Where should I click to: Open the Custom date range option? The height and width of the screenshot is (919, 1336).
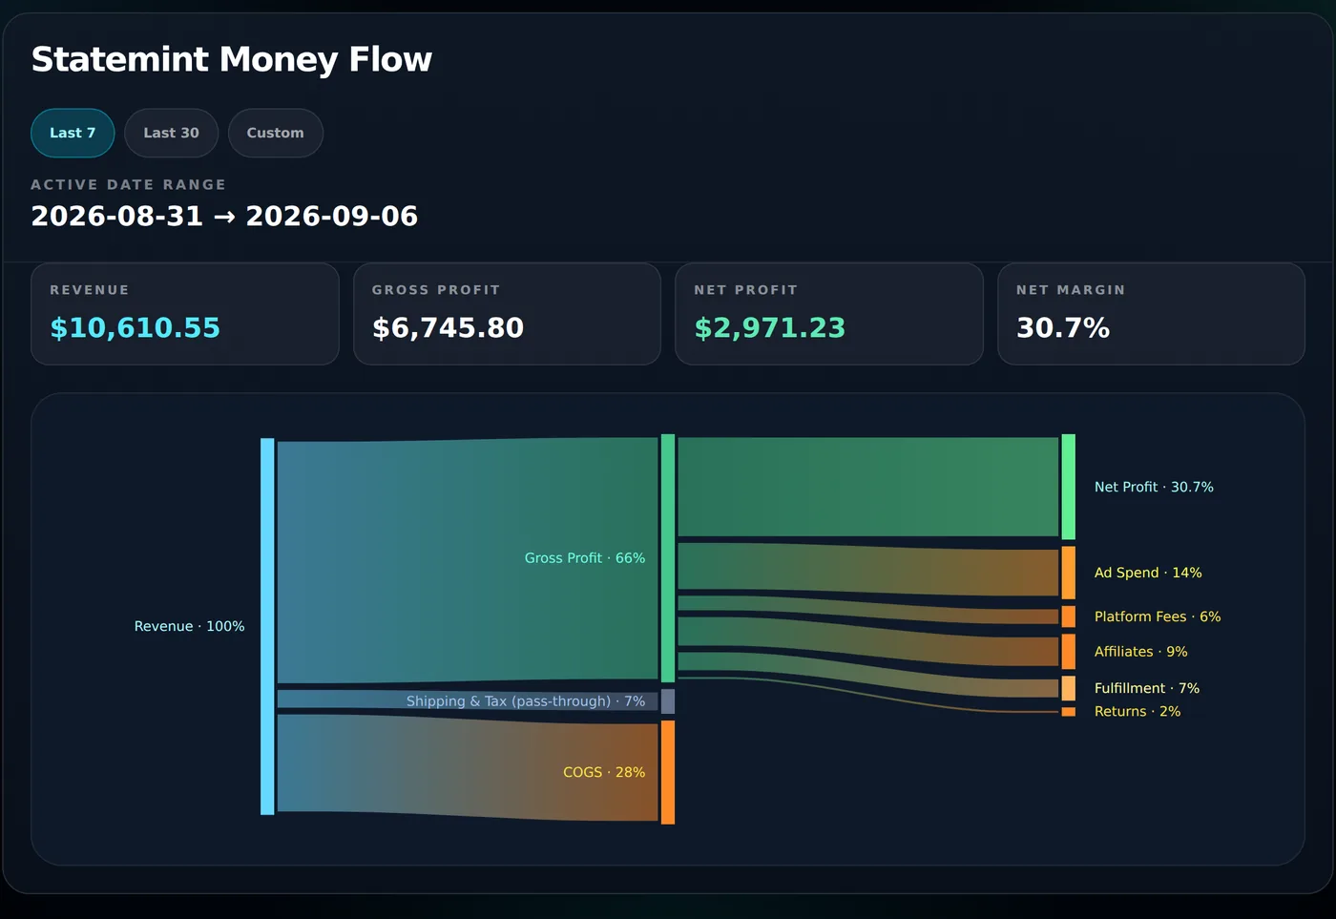(276, 133)
